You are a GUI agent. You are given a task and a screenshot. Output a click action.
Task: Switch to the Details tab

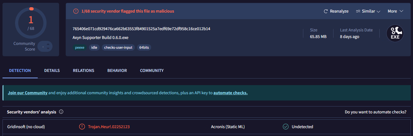(x=52, y=71)
